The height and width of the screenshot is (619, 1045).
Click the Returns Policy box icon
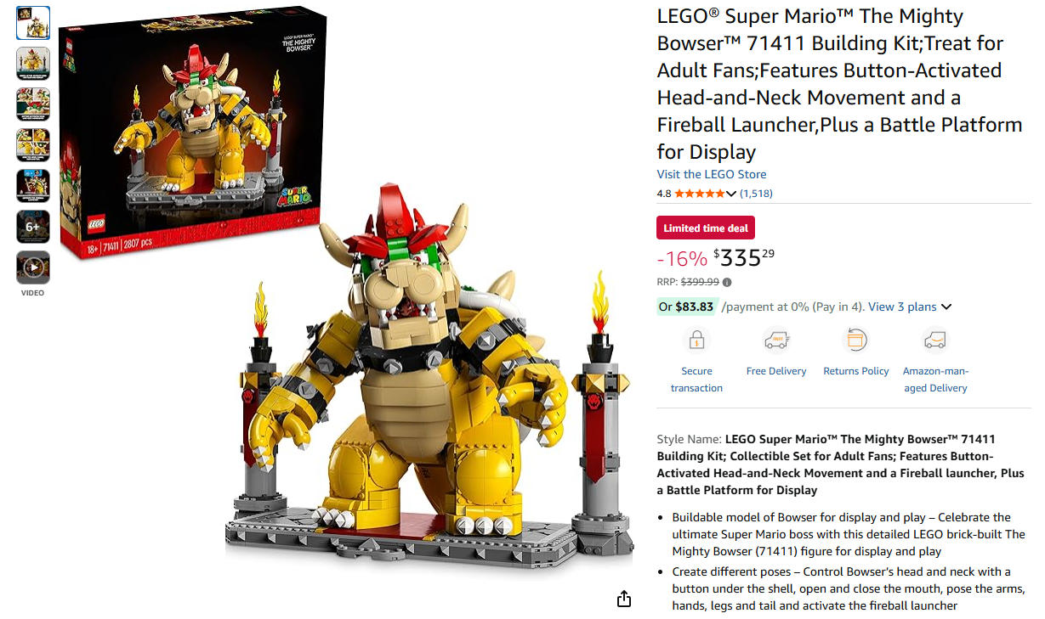[x=855, y=341]
